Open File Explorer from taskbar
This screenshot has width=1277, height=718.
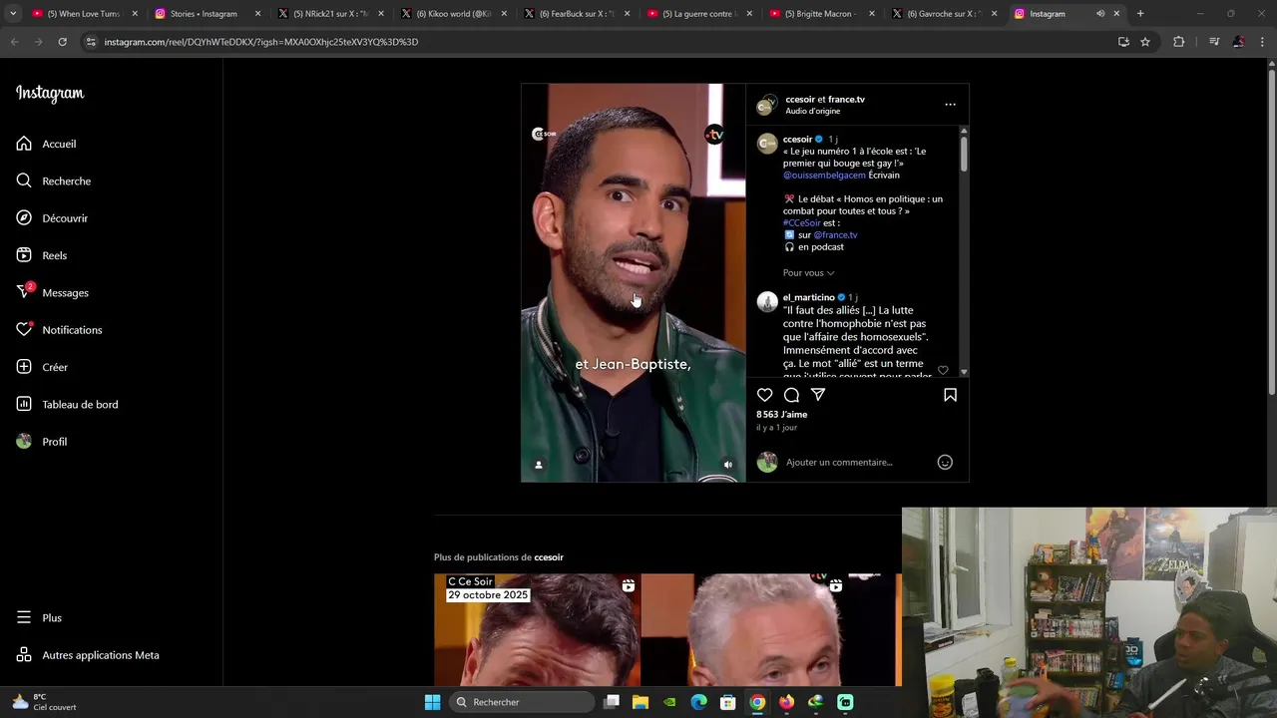pyautogui.click(x=640, y=702)
